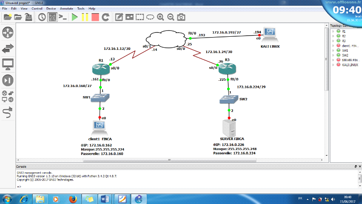Viewport: 362px width, 204px height.
Task: Reload all devices icon
Action: click(x=105, y=17)
